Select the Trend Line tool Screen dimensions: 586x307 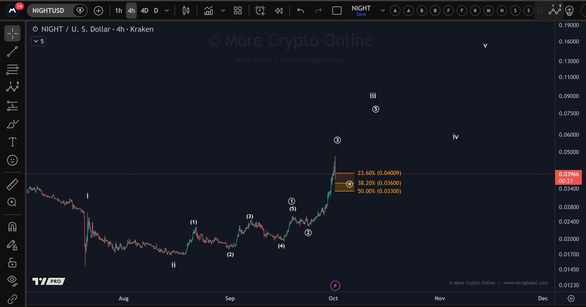[13, 52]
